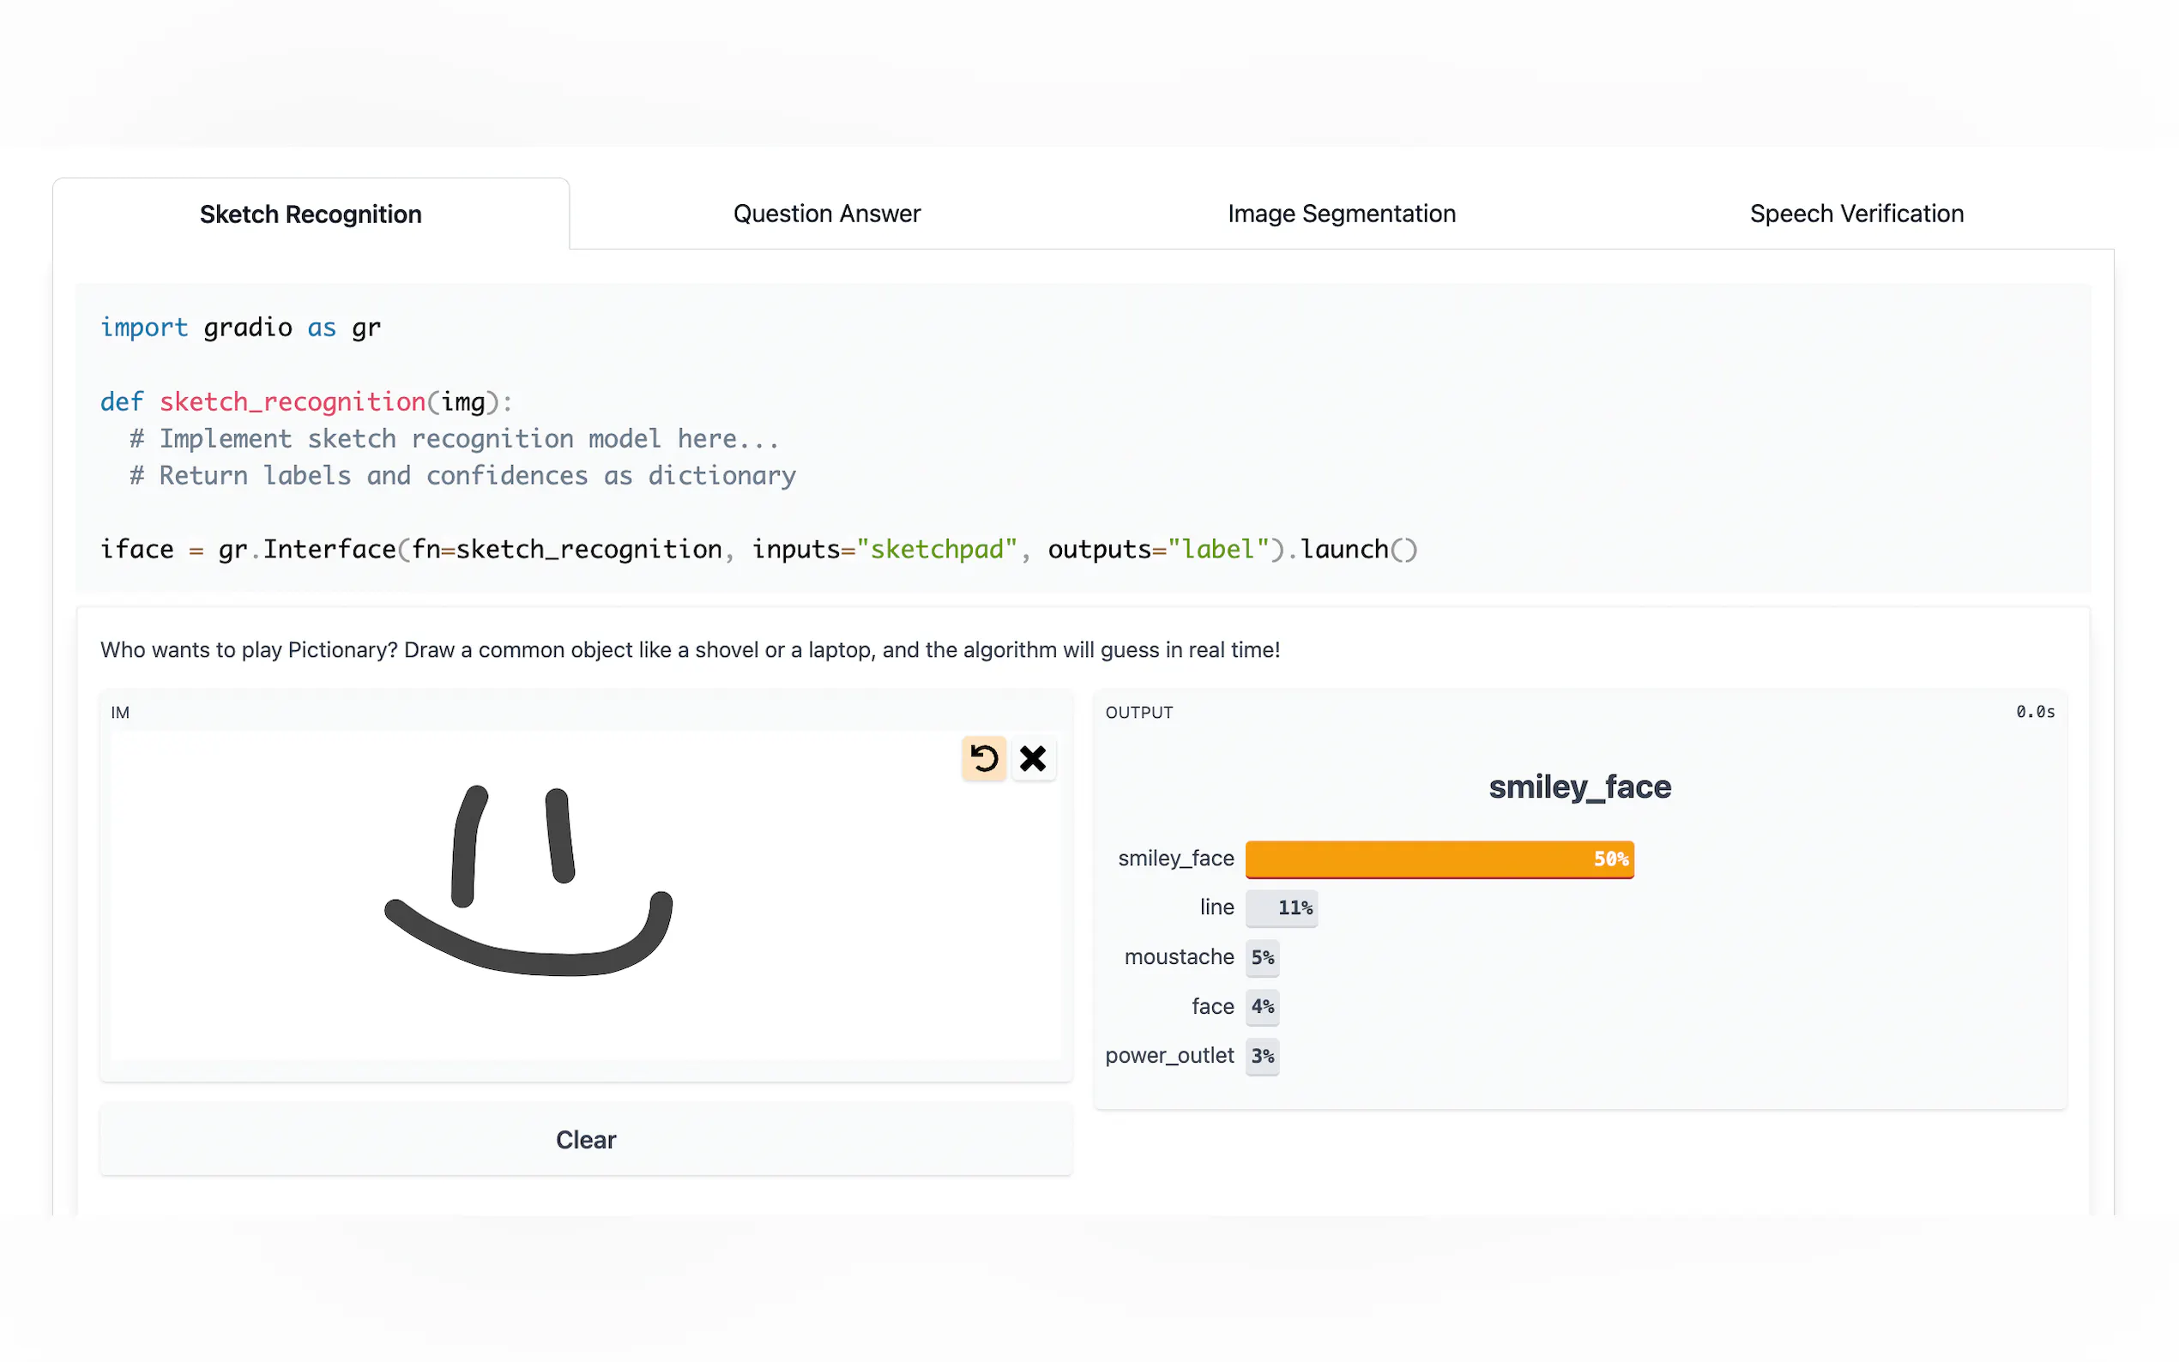Click the orange smiley_face confidence bar
Viewport: 2179px width, 1362px height.
tap(1438, 859)
